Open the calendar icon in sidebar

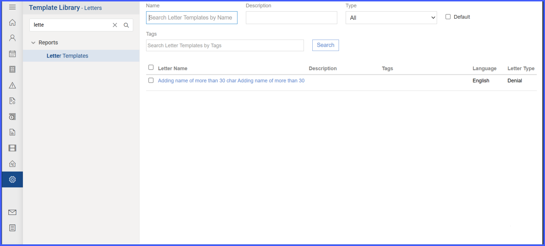click(x=12, y=54)
